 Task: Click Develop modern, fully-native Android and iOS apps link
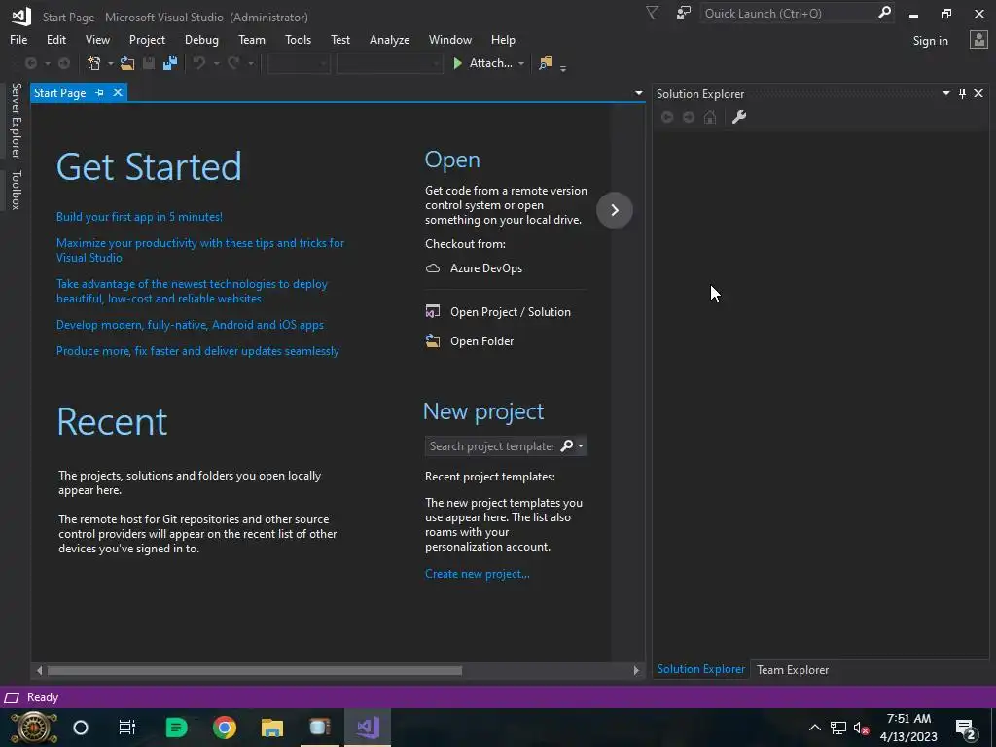click(190, 325)
